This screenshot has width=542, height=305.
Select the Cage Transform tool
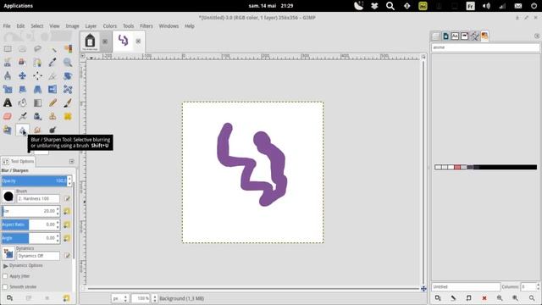(x=68, y=90)
